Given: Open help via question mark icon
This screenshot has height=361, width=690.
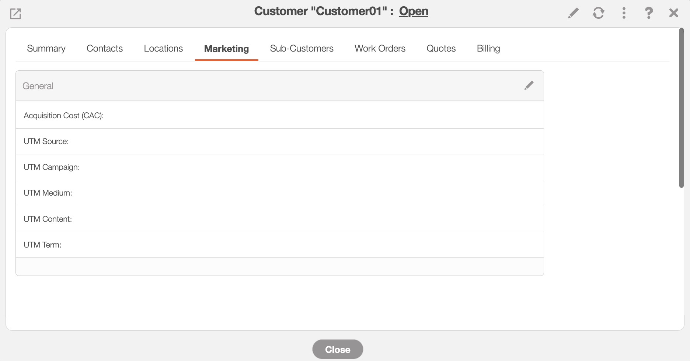Looking at the screenshot, I should tap(649, 13).
